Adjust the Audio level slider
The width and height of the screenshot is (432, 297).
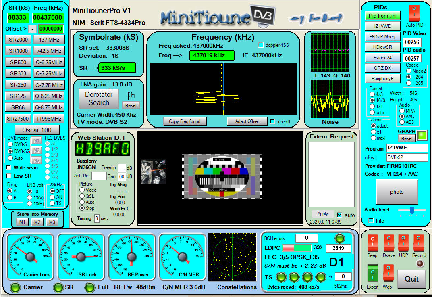pos(412,210)
